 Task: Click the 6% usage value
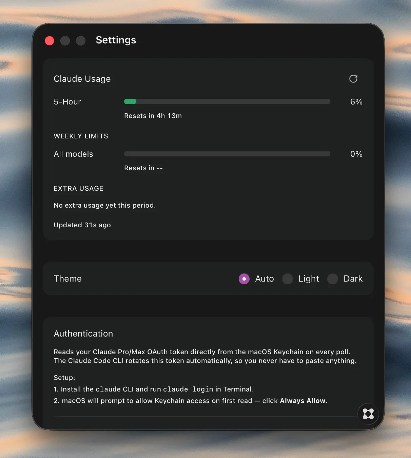(x=356, y=102)
